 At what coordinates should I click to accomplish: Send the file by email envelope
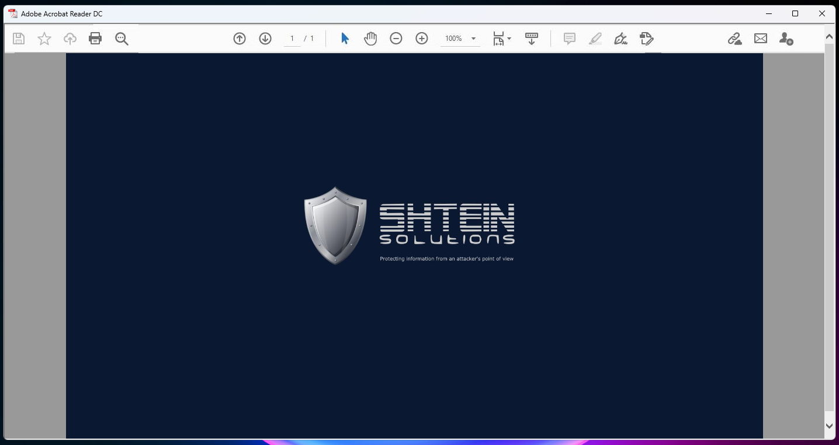(x=761, y=39)
